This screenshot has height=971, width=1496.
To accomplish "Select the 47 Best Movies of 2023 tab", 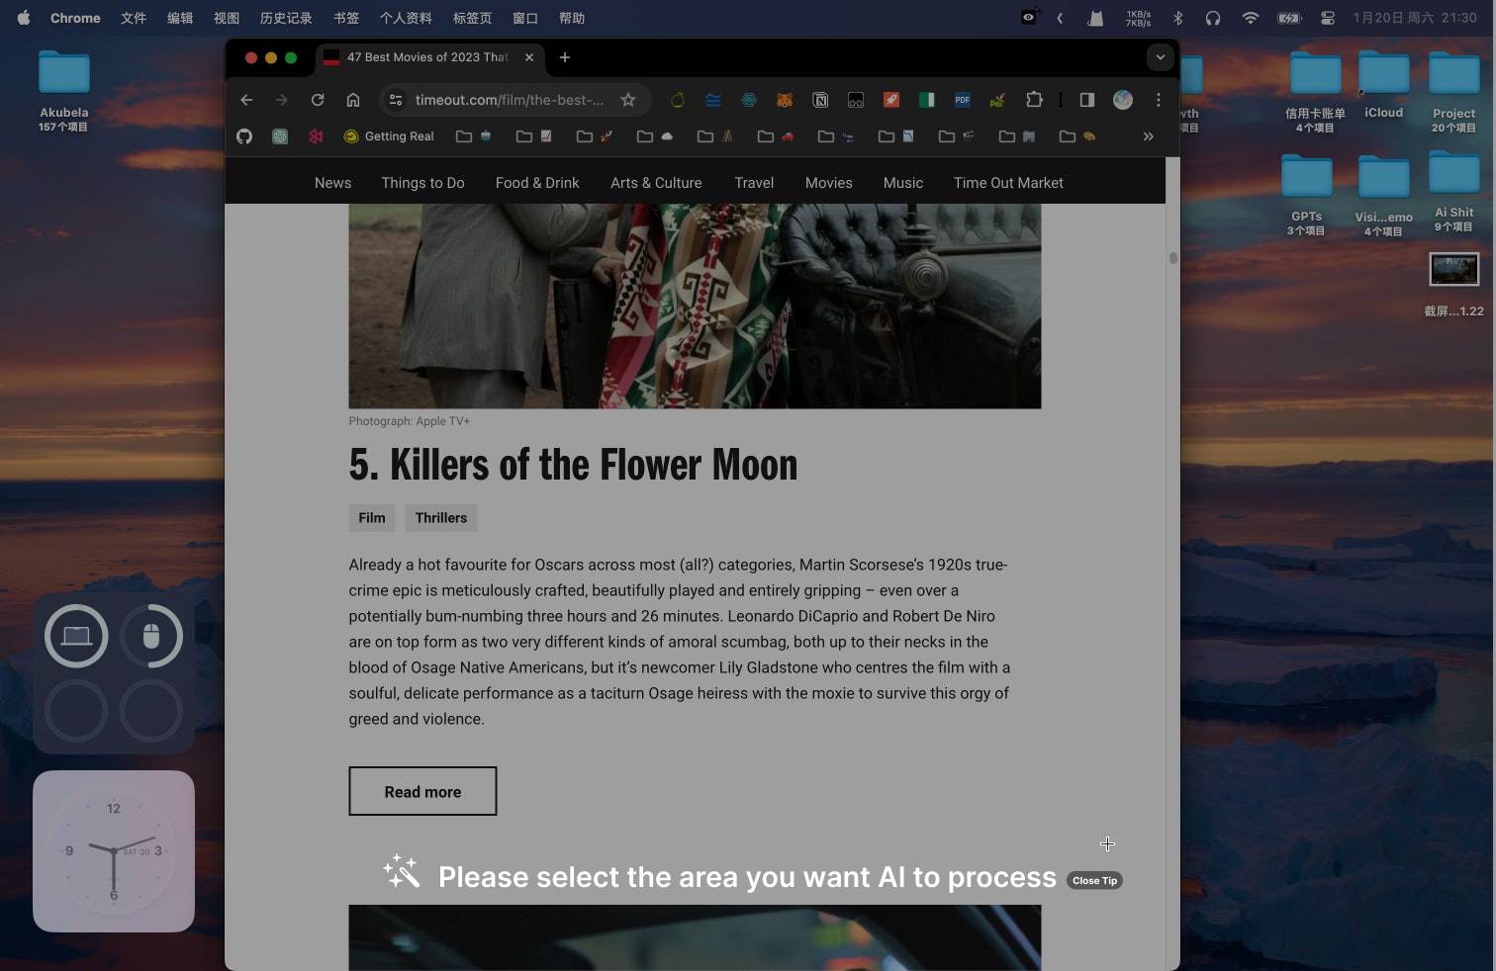I will pyautogui.click(x=428, y=57).
